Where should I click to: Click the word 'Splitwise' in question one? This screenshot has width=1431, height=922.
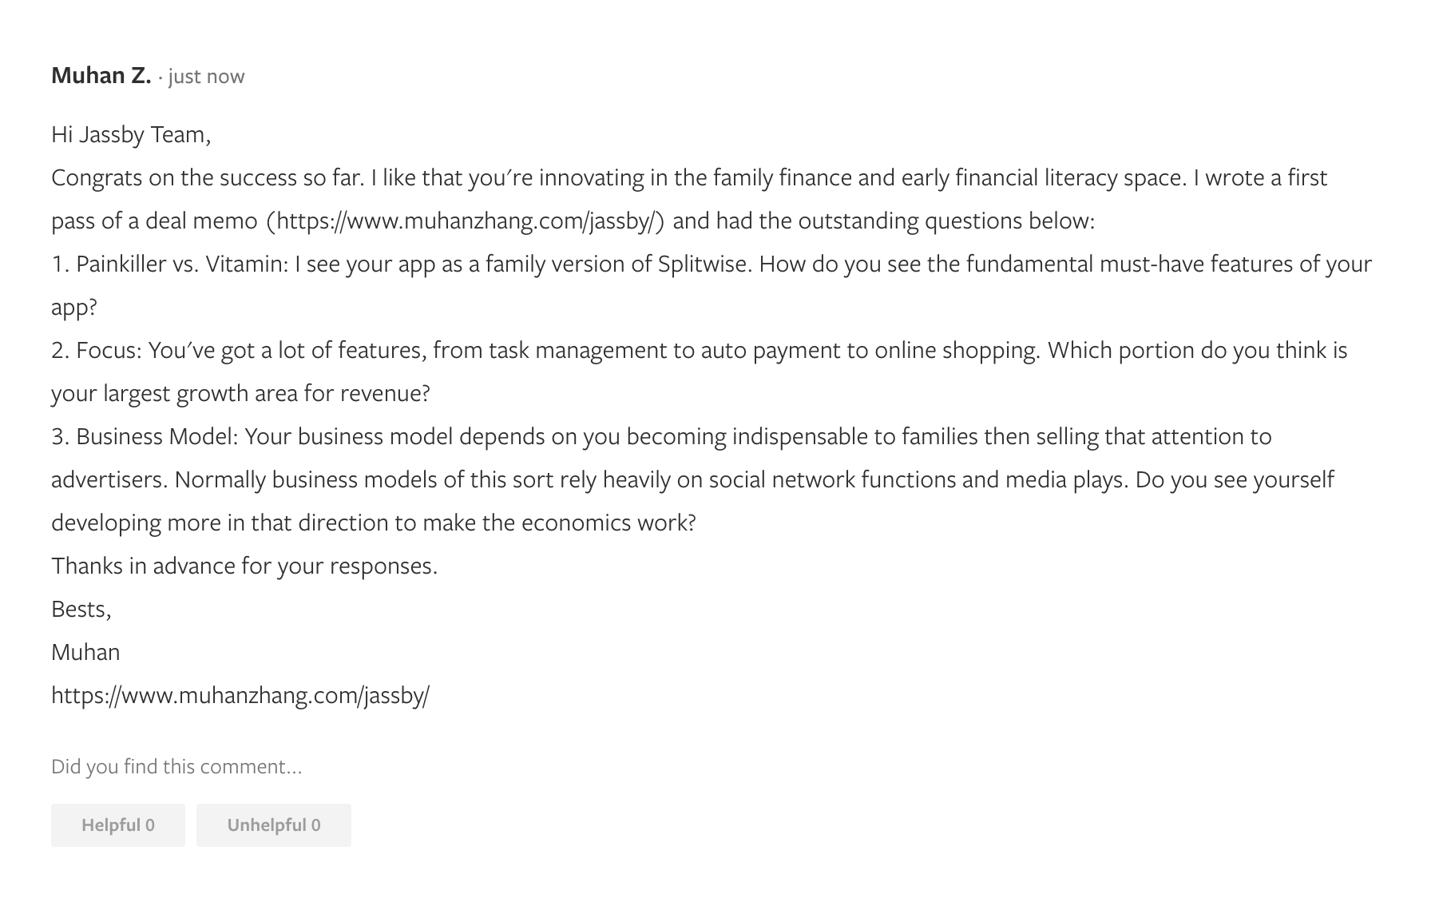pos(704,264)
